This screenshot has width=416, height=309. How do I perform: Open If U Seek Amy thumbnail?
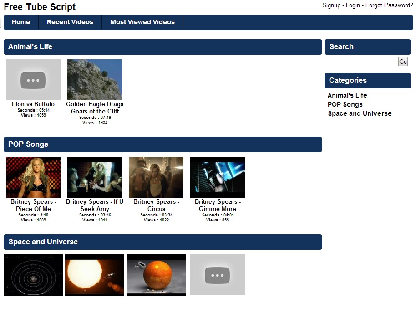pos(95,177)
